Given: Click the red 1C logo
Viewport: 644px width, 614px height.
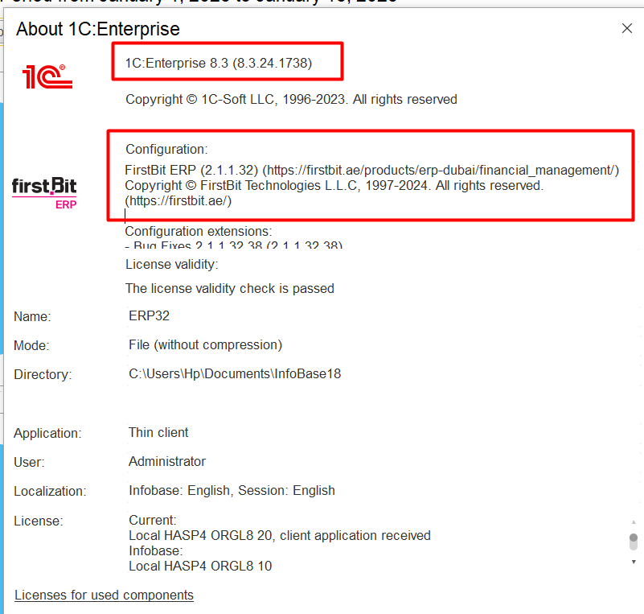Looking at the screenshot, I should coord(47,76).
